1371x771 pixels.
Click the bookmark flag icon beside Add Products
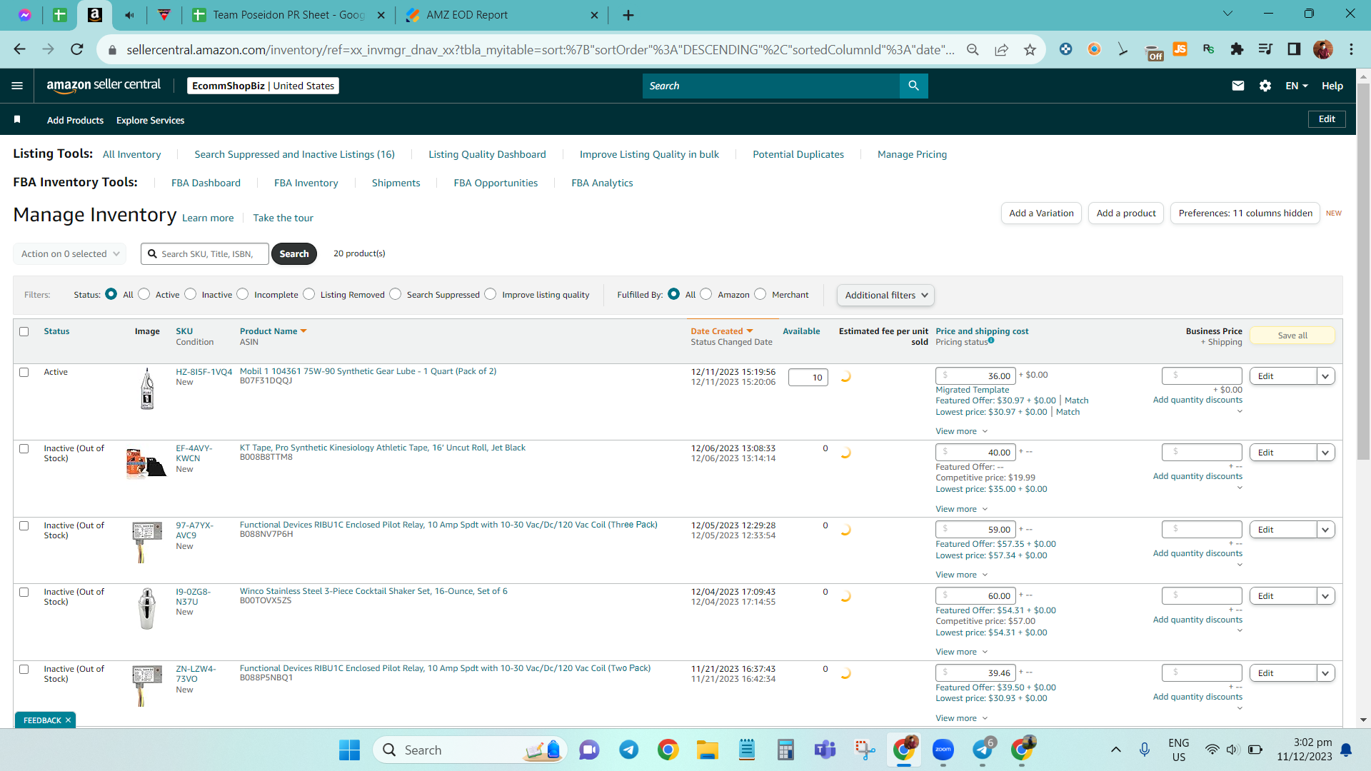[17, 119]
